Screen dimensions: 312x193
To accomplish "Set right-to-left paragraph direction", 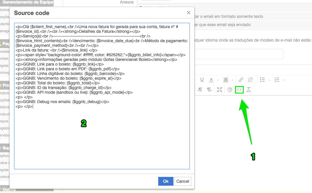I will click(x=209, y=90).
